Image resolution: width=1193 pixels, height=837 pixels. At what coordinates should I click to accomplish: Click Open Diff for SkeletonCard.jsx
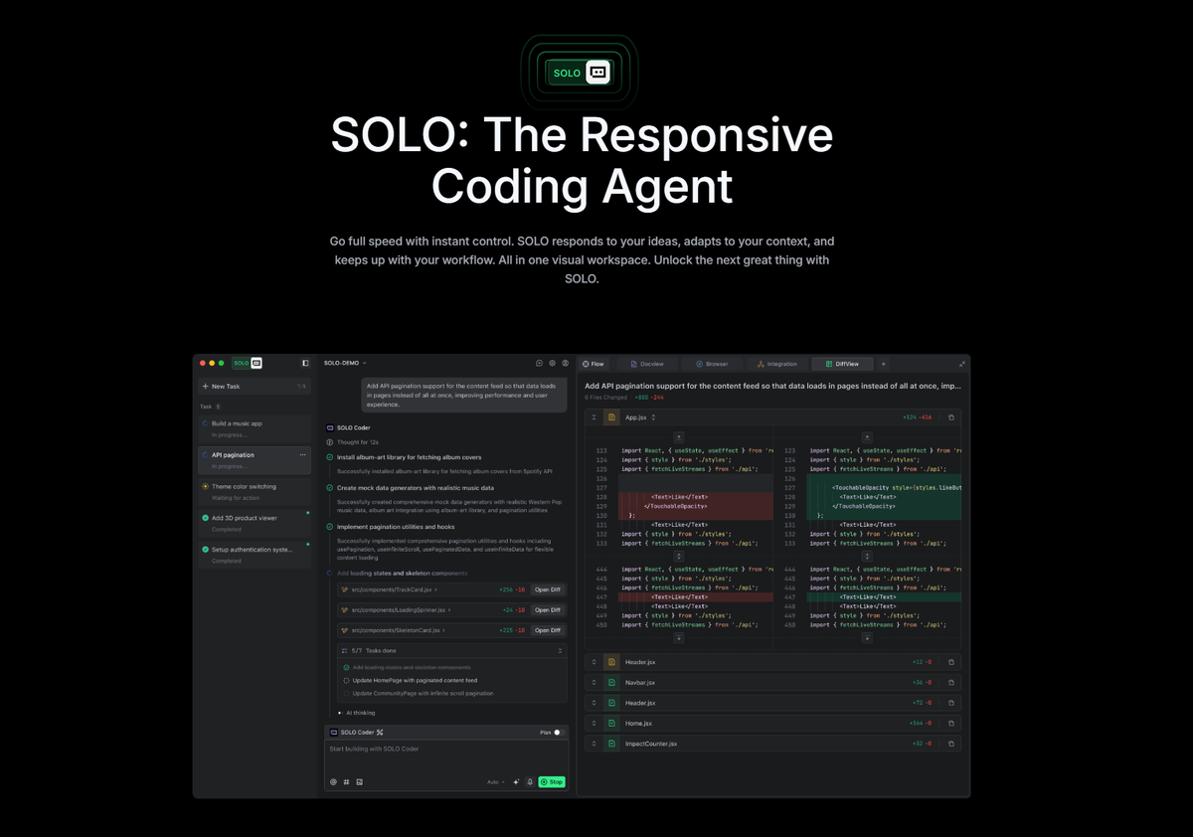[x=548, y=630]
